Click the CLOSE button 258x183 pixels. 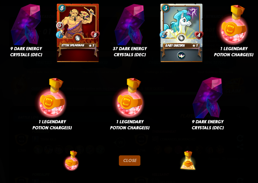coord(130,160)
